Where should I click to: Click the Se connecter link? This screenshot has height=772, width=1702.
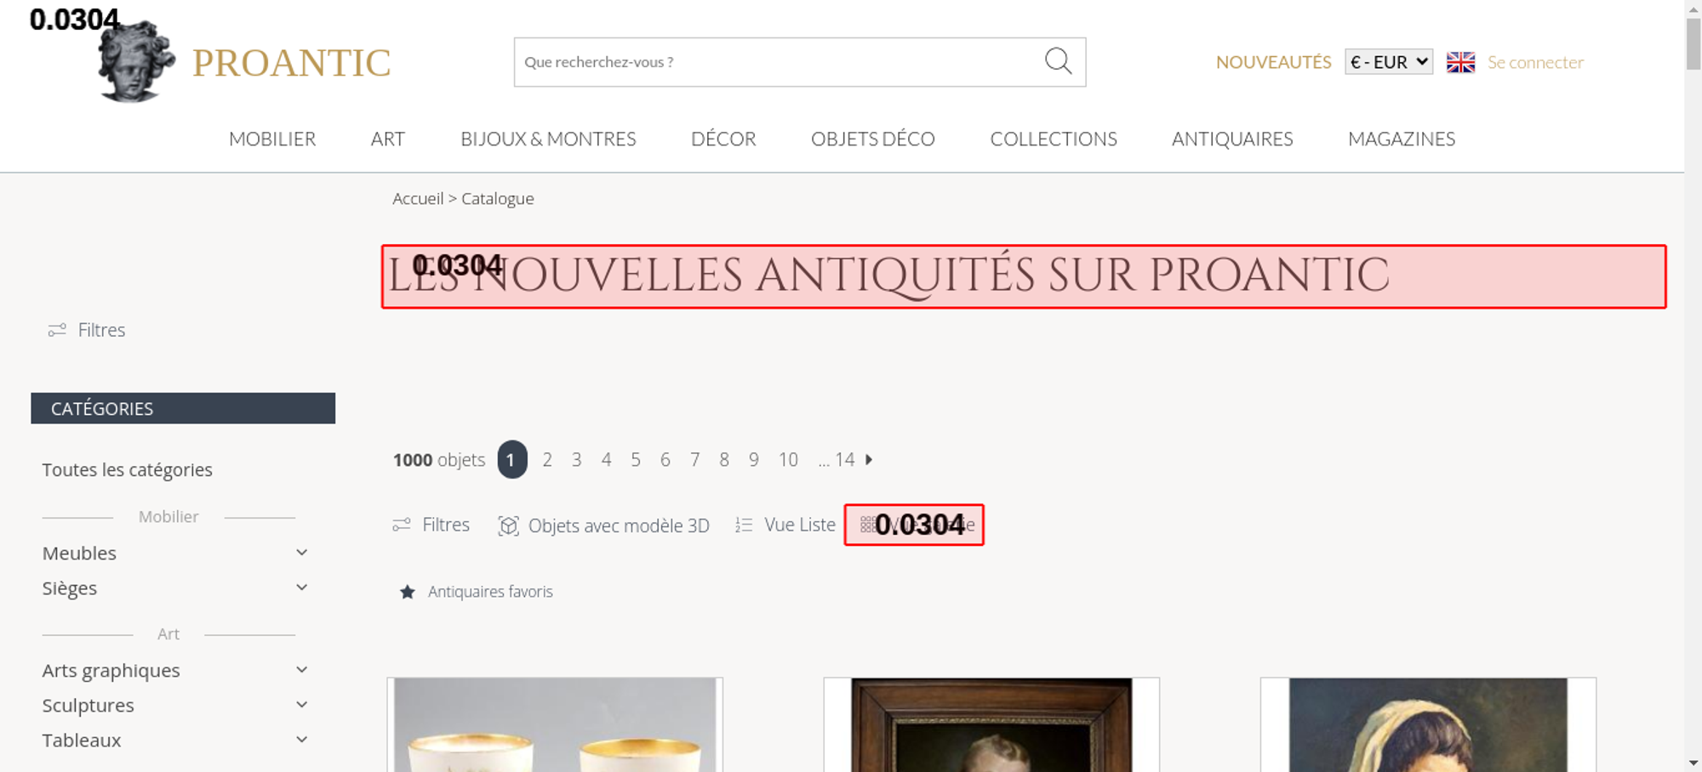1535,62
